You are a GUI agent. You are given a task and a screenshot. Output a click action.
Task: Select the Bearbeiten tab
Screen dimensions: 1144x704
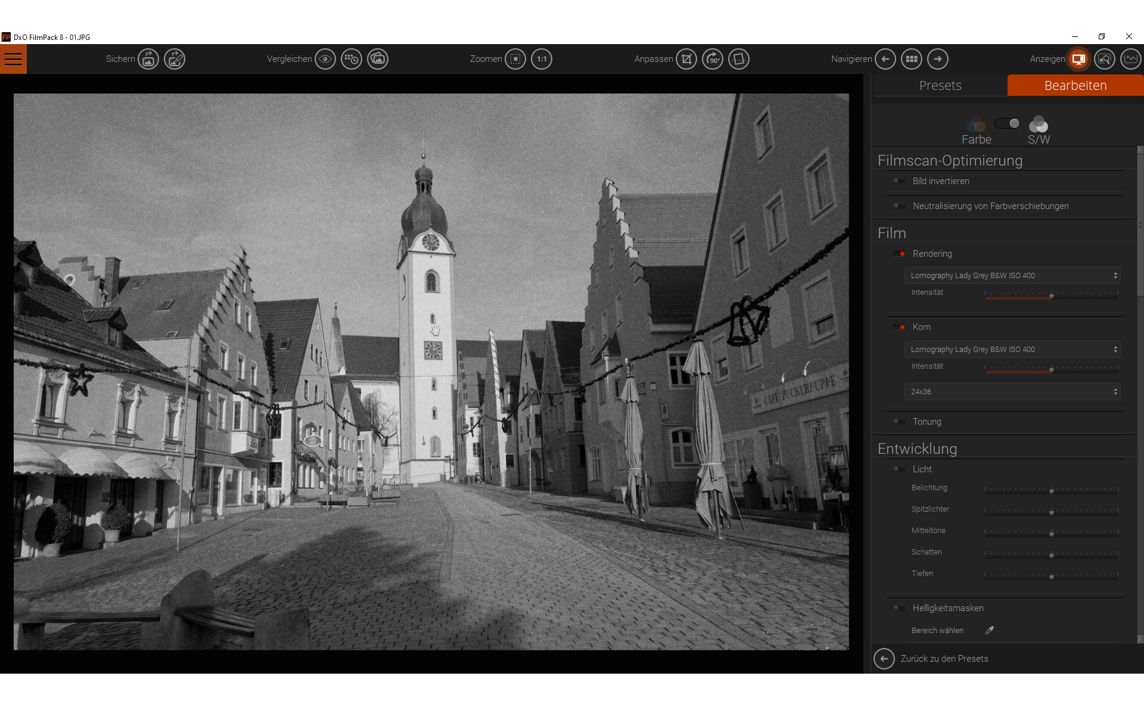tap(1075, 85)
